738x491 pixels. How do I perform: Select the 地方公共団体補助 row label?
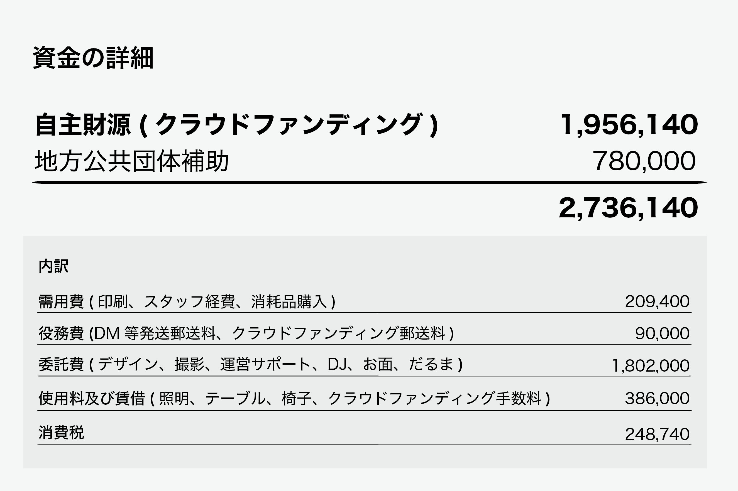pos(131,161)
